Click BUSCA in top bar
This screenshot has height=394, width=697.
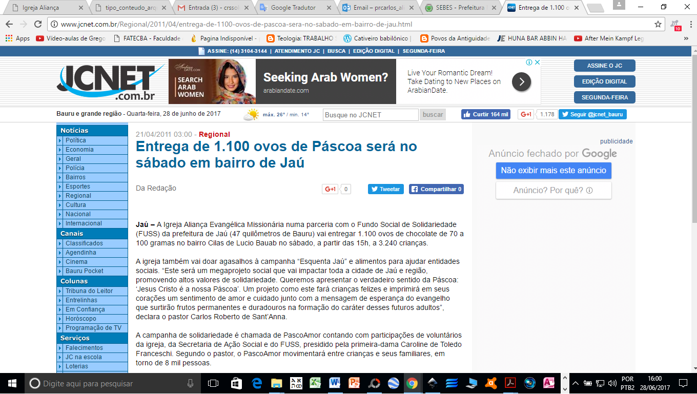[336, 51]
